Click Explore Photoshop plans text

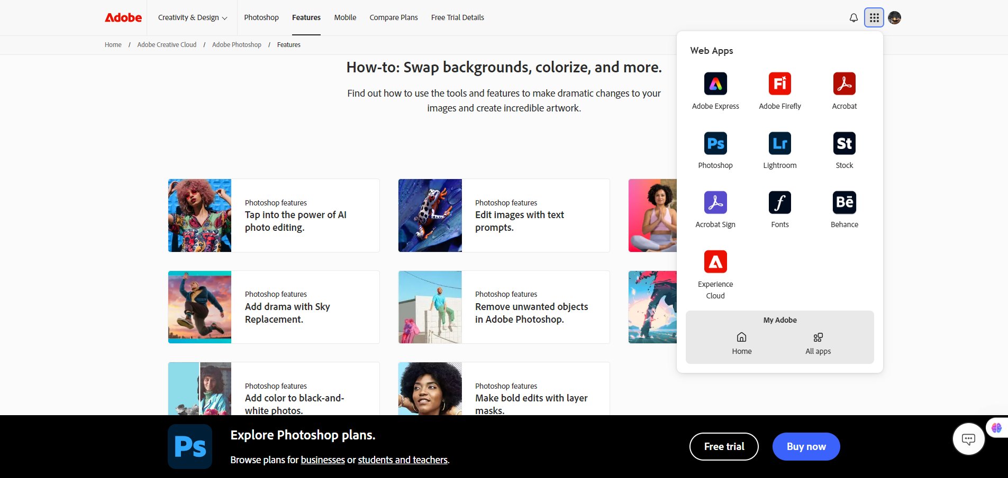tap(303, 435)
